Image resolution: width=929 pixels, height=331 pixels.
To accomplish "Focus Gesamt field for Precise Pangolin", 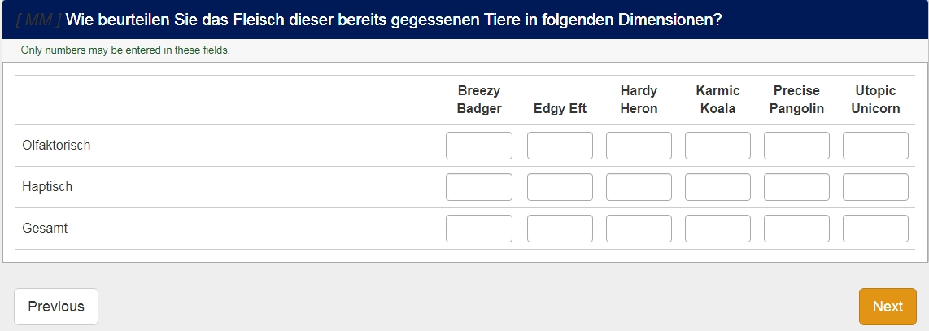I will coord(796,229).
